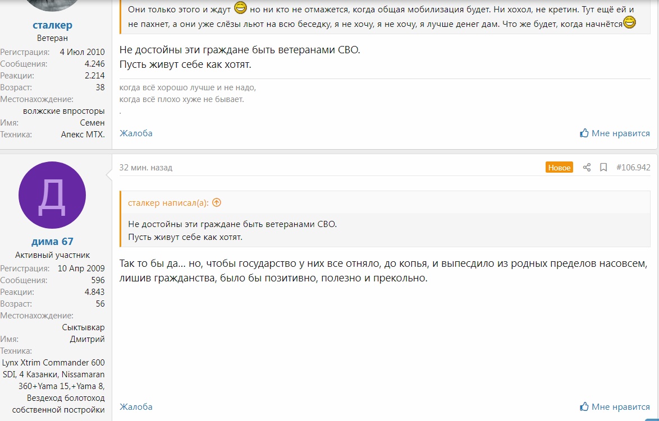Image resolution: width=659 pixels, height=421 pixels.
Task: Like дима 67's post with Мне нравится
Action: point(615,407)
